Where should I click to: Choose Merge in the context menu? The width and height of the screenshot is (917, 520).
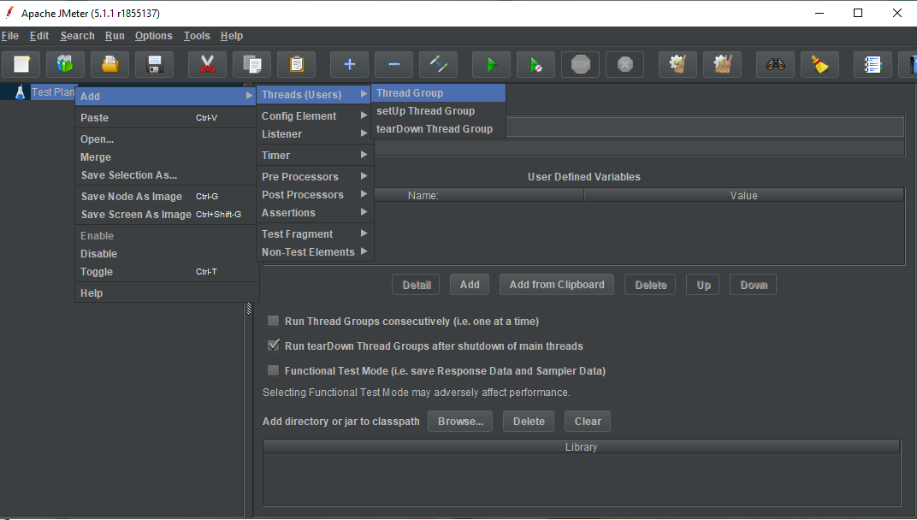tap(166, 157)
